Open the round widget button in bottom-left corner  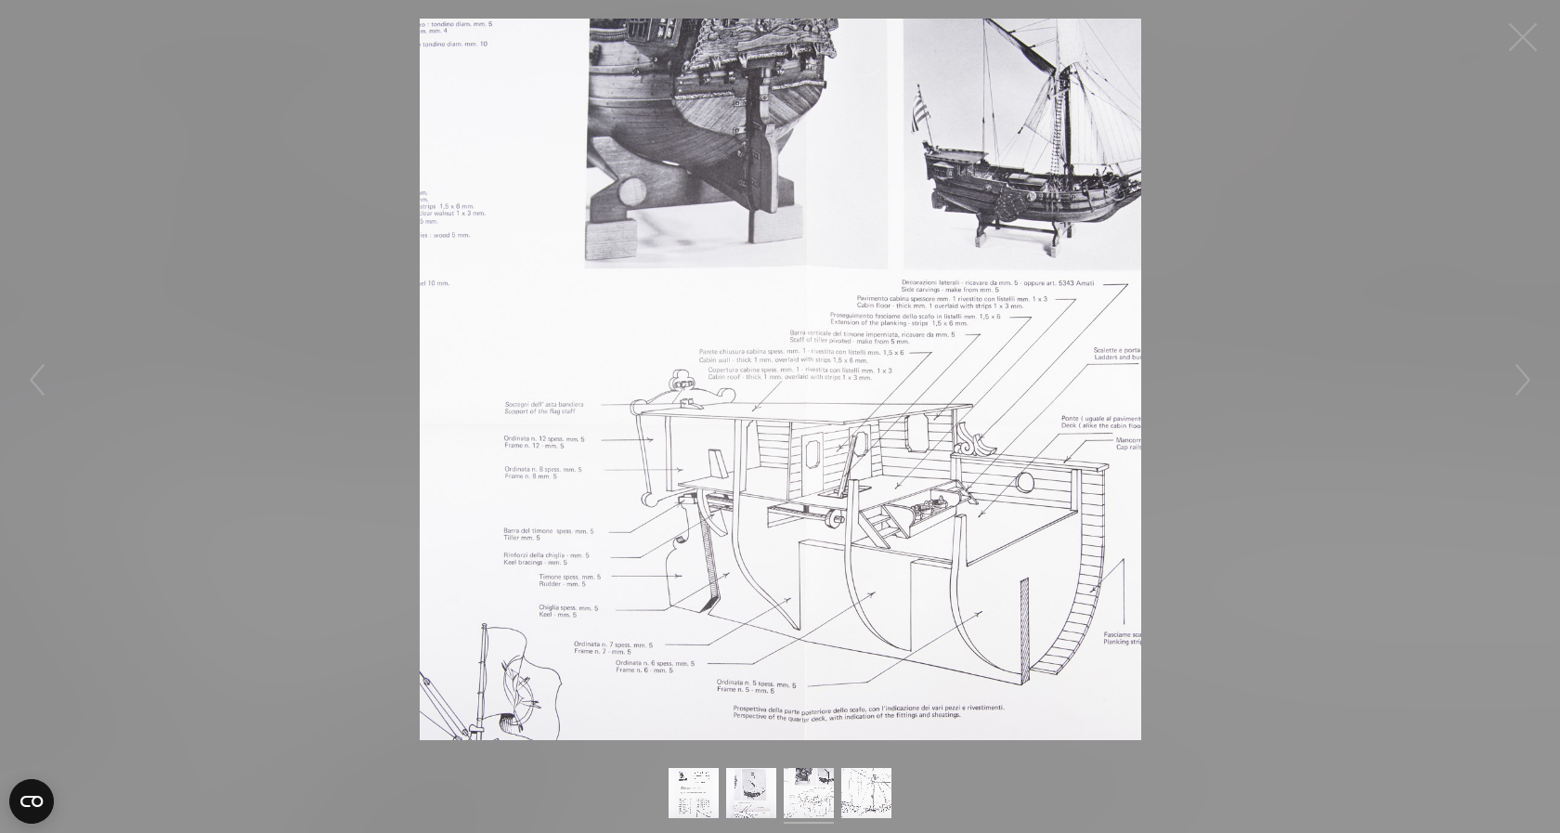(32, 800)
